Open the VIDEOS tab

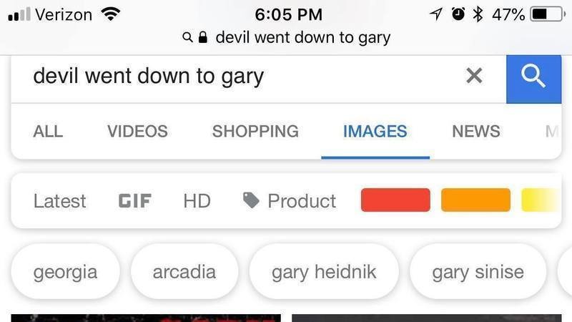(x=137, y=132)
